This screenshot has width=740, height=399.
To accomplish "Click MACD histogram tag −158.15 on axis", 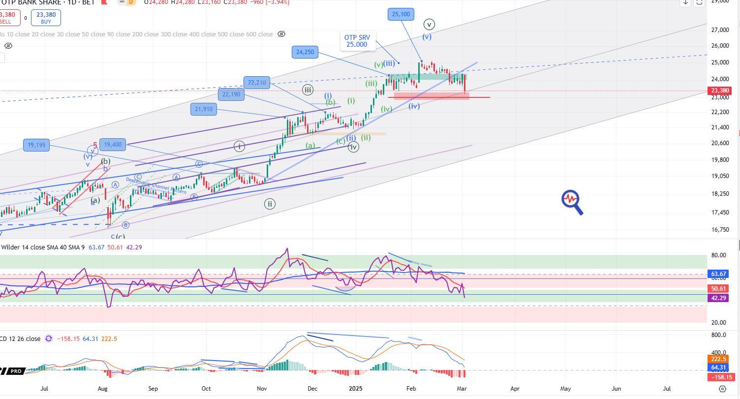I will (721, 377).
